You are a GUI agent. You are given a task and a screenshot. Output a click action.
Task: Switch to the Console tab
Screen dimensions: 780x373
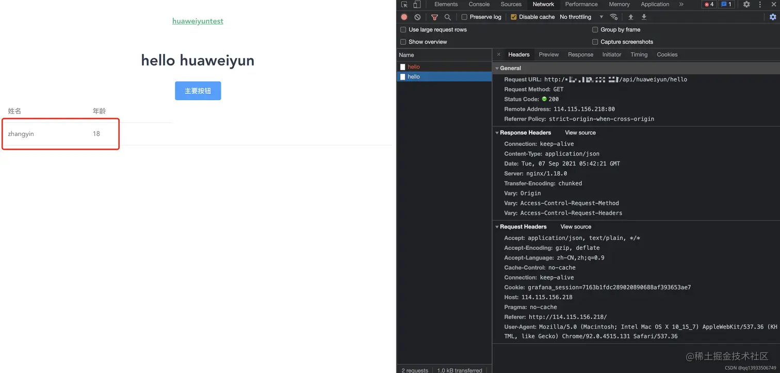[479, 4]
